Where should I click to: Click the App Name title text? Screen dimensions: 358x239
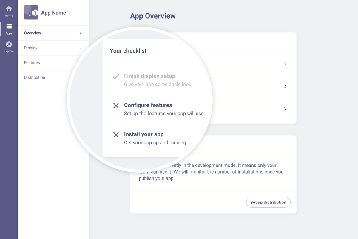click(x=53, y=13)
